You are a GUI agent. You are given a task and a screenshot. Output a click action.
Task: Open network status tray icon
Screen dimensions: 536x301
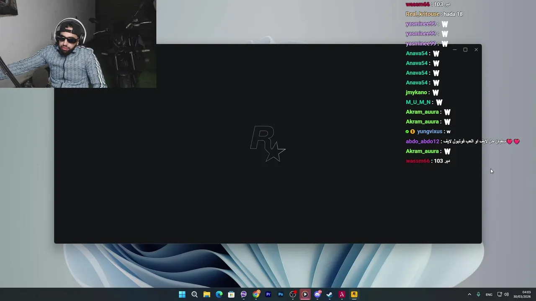(500, 294)
